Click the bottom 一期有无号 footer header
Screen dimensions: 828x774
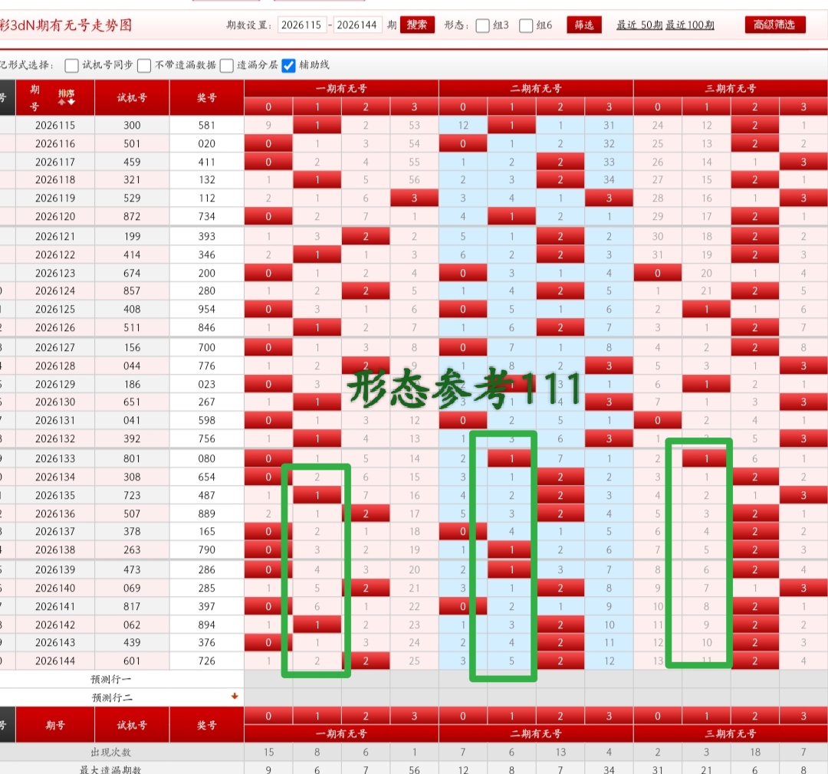click(x=341, y=733)
